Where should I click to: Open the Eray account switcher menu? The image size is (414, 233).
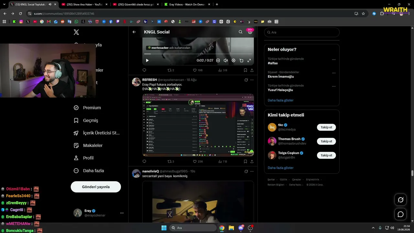[99, 213]
